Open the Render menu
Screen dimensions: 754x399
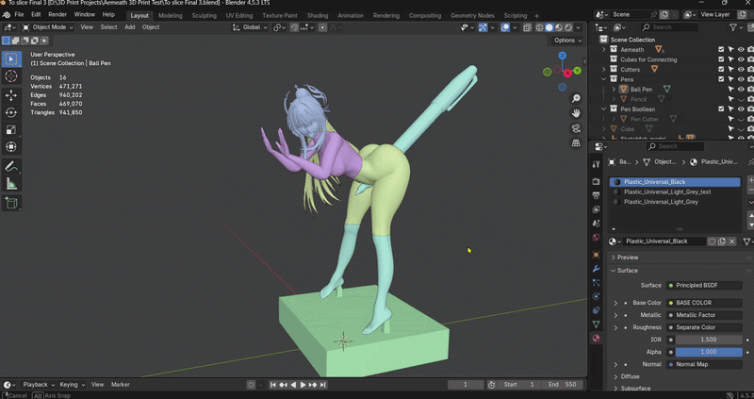[x=57, y=15]
